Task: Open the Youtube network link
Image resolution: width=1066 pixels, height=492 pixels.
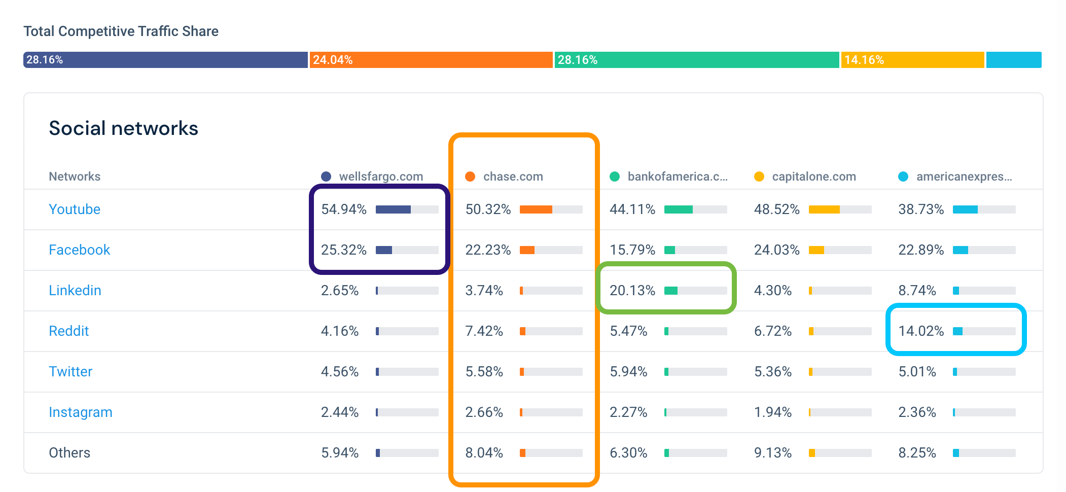Action: (75, 209)
